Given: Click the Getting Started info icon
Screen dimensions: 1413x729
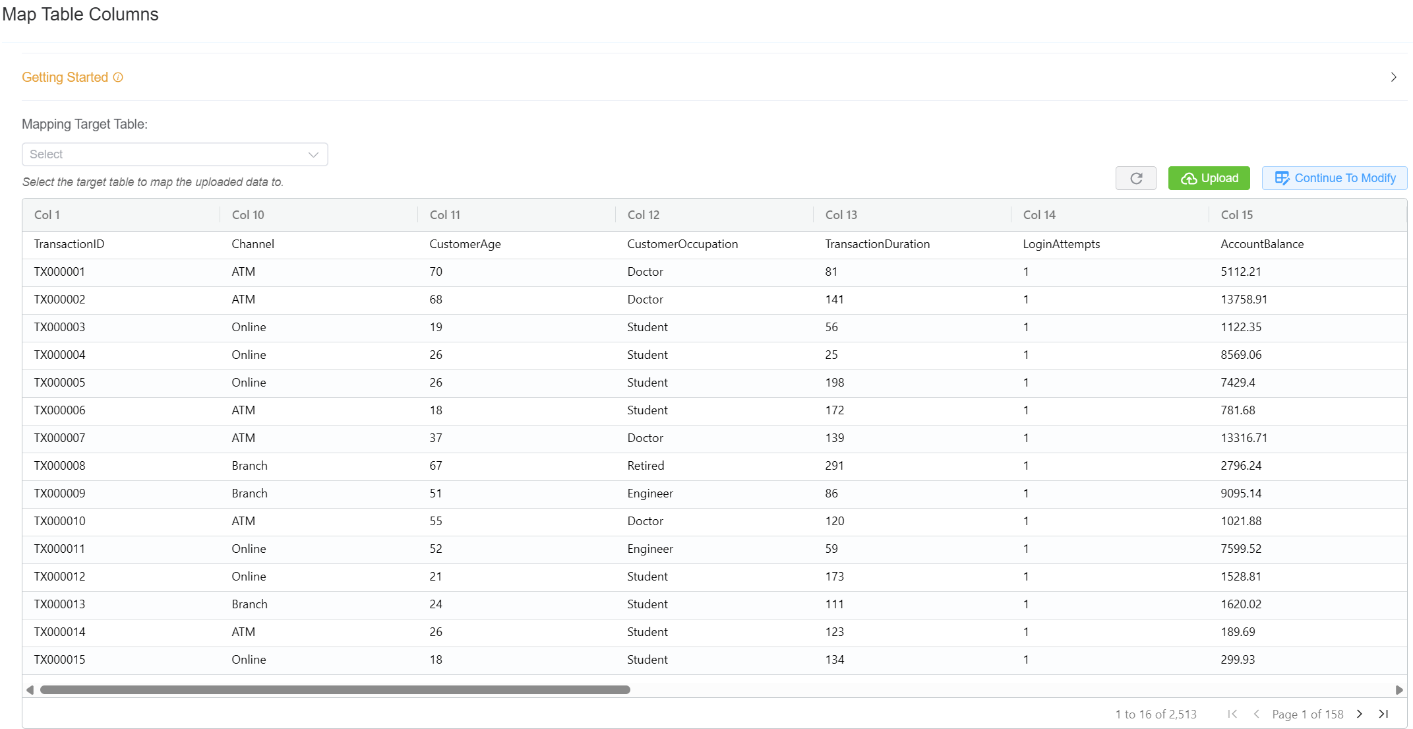Looking at the screenshot, I should click(118, 77).
